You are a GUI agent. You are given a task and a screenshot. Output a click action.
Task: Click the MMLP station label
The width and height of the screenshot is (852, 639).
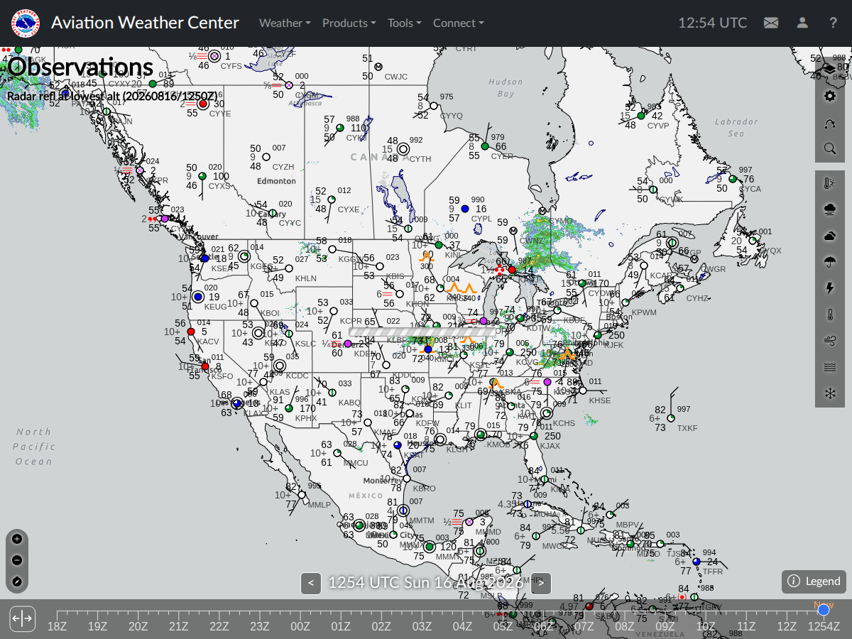click(x=319, y=505)
